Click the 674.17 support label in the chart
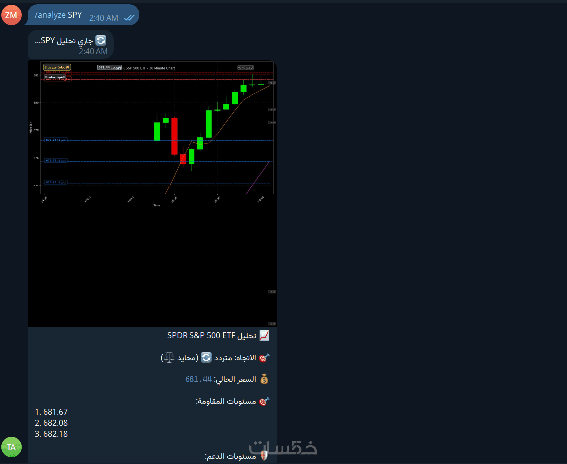Screen dimensions: 567x464 pos(56,183)
